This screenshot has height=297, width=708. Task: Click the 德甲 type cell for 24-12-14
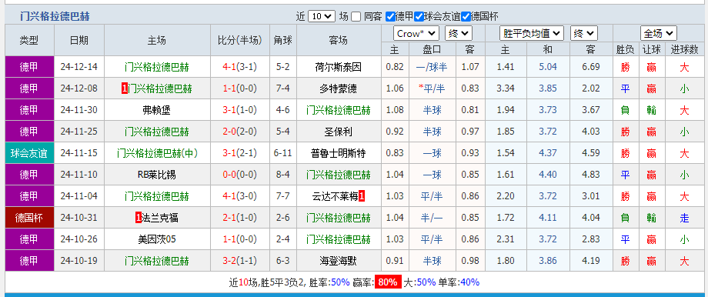(x=29, y=67)
